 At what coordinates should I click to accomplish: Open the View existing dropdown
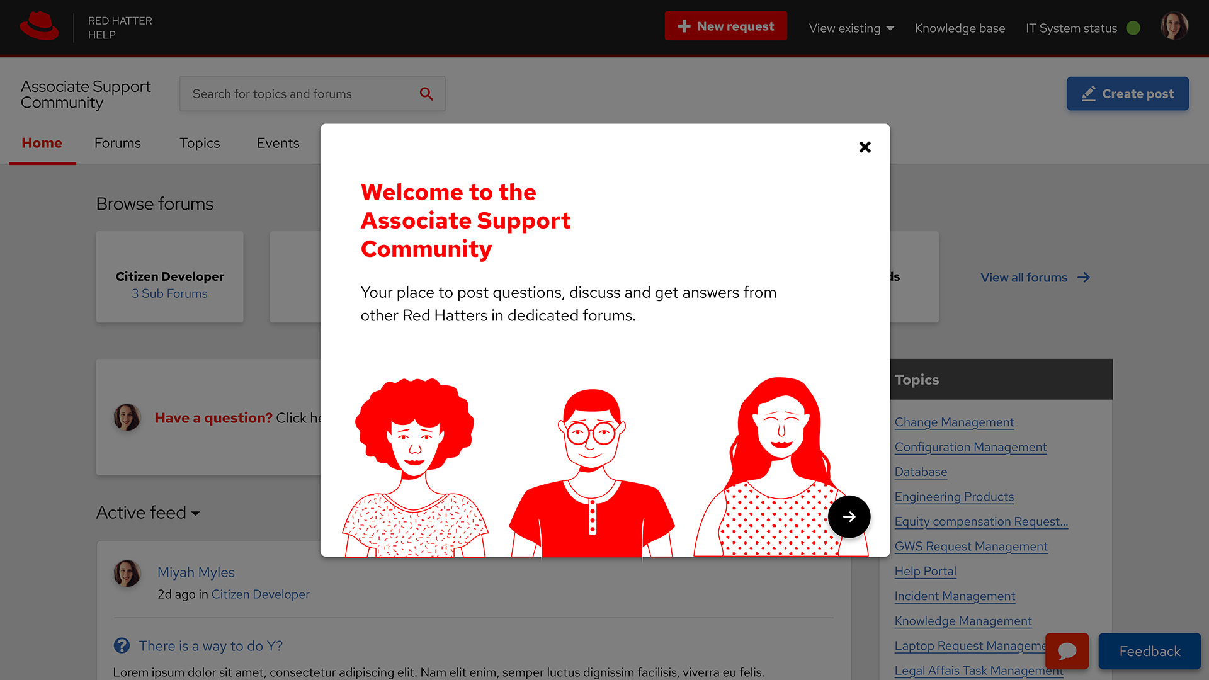[x=851, y=28]
